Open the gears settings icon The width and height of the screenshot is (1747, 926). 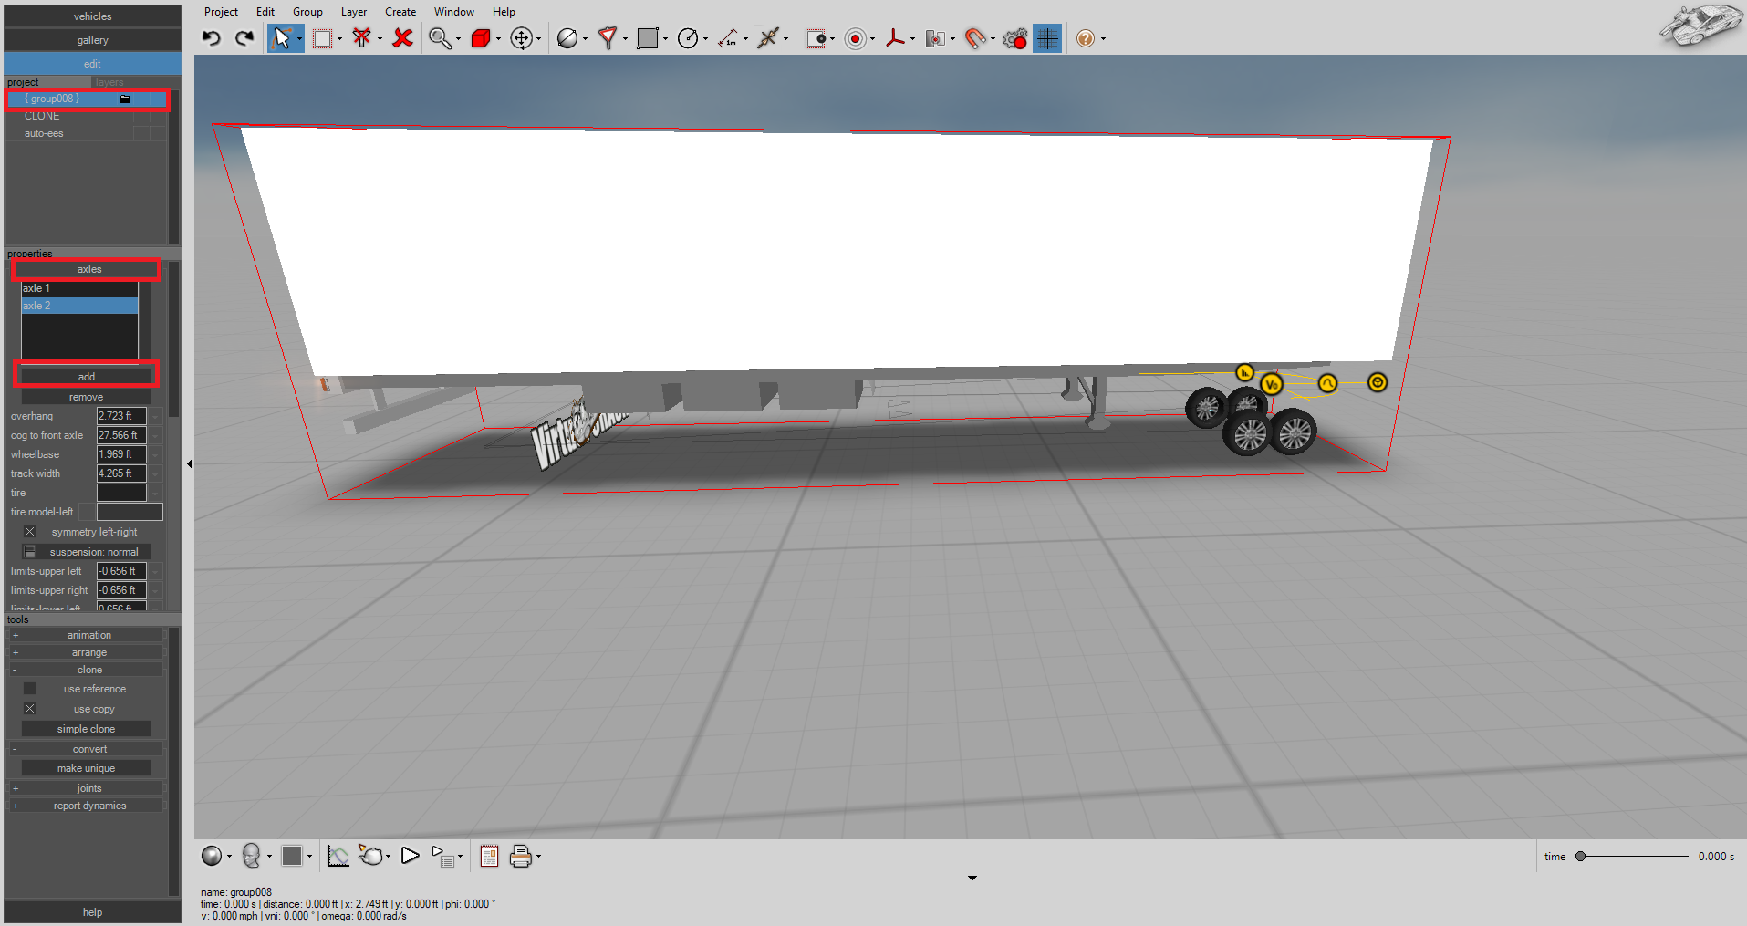(x=1015, y=38)
